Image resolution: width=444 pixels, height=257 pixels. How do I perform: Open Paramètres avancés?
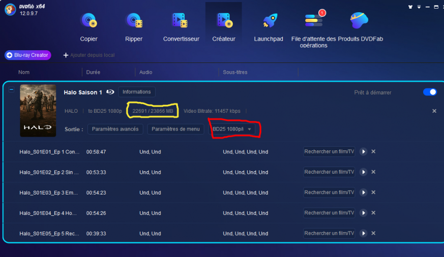pyautogui.click(x=115, y=129)
